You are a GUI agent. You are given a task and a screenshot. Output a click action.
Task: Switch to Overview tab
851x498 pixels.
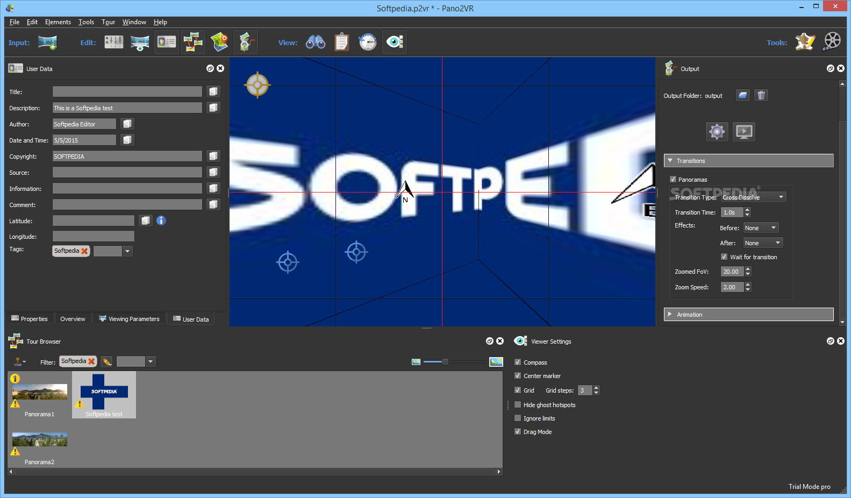click(x=73, y=319)
